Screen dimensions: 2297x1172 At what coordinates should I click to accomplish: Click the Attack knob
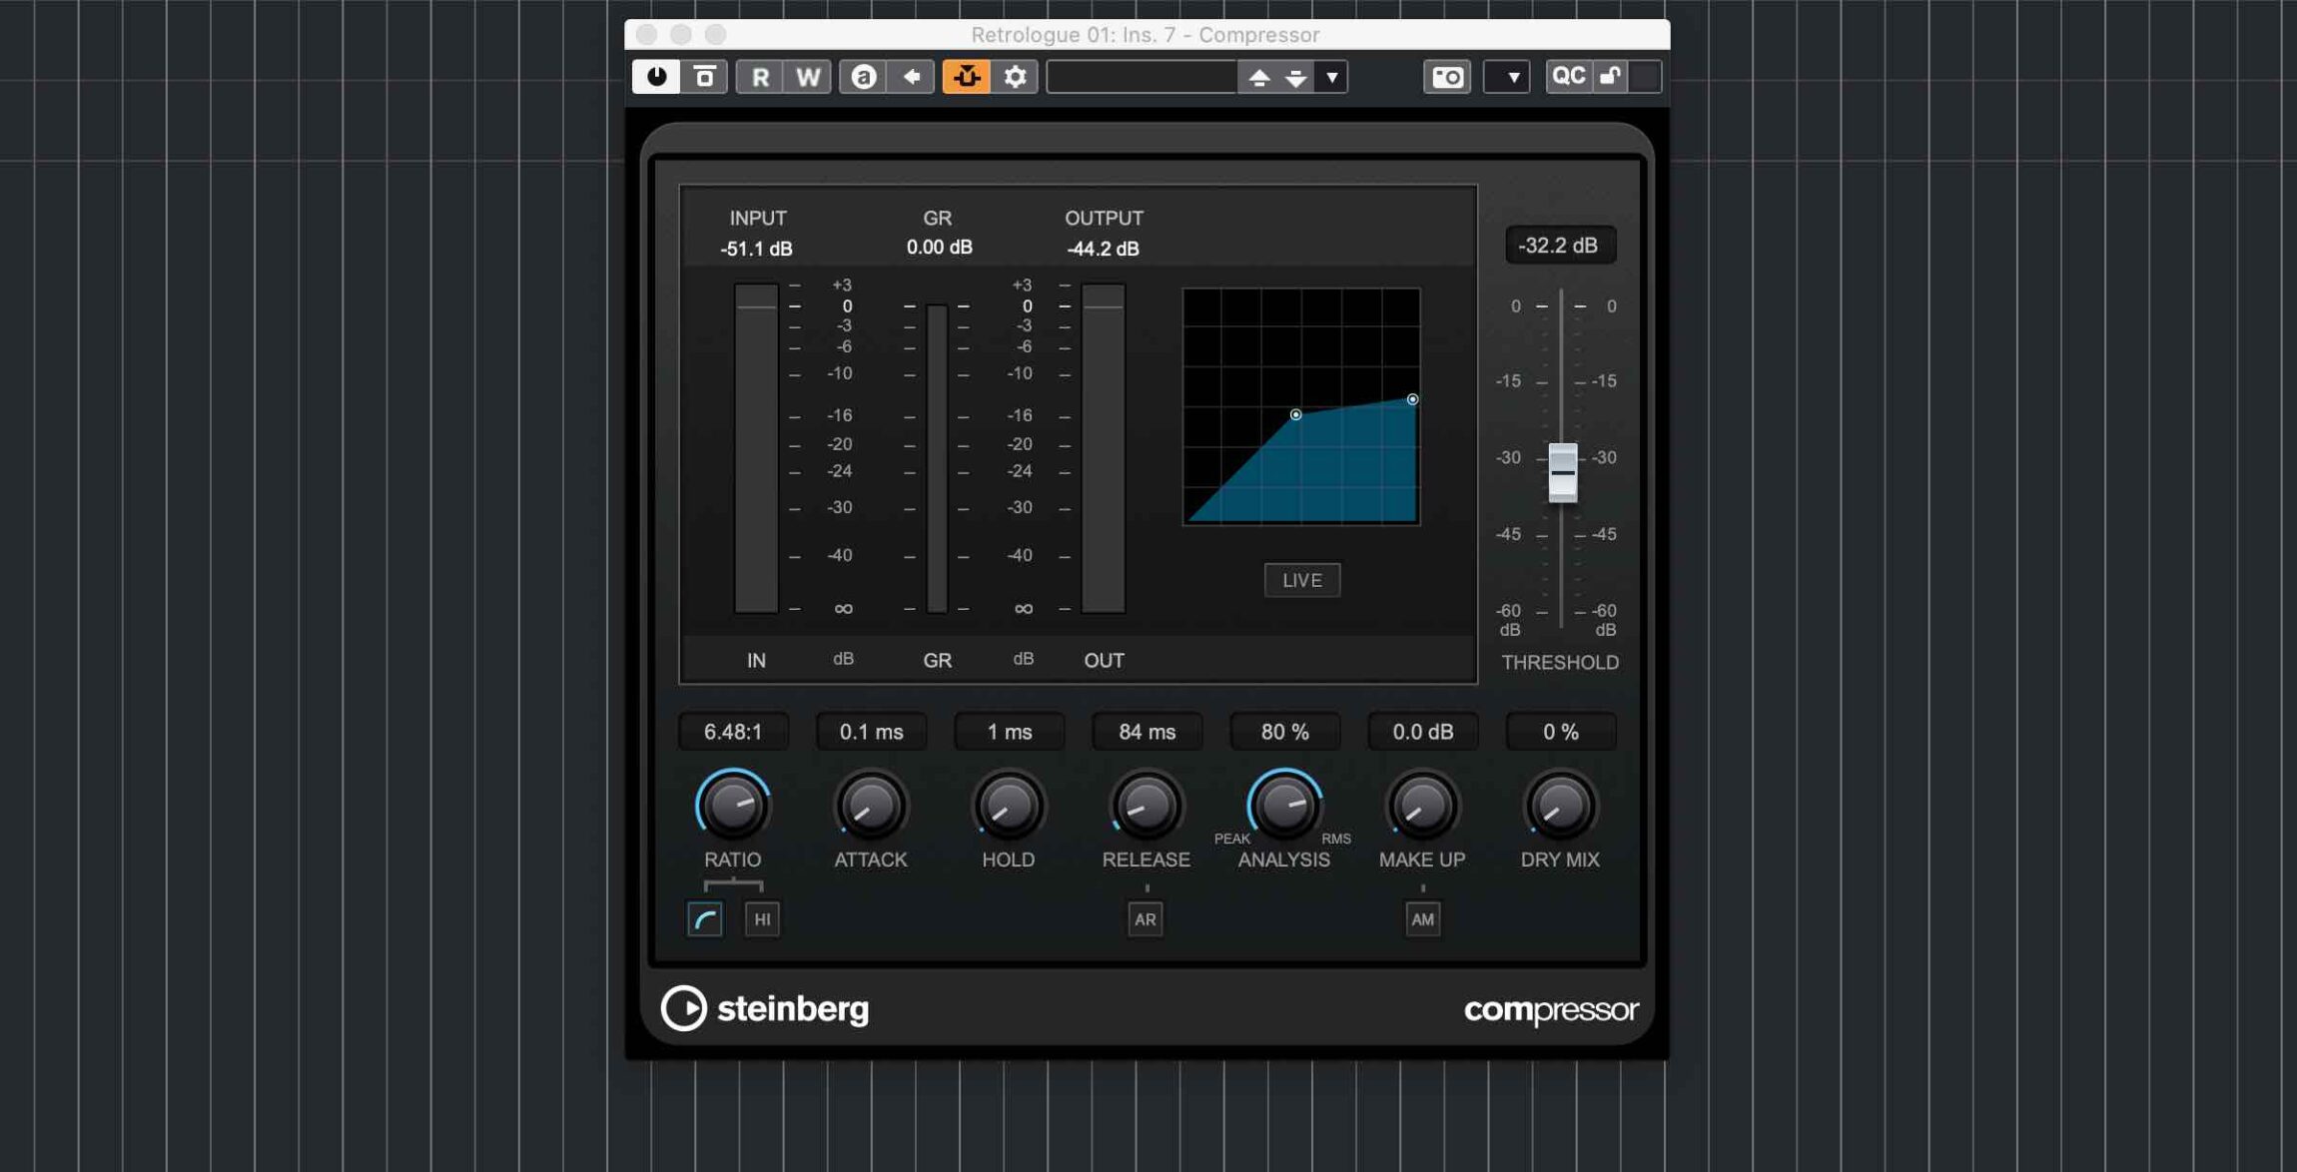pyautogui.click(x=871, y=805)
